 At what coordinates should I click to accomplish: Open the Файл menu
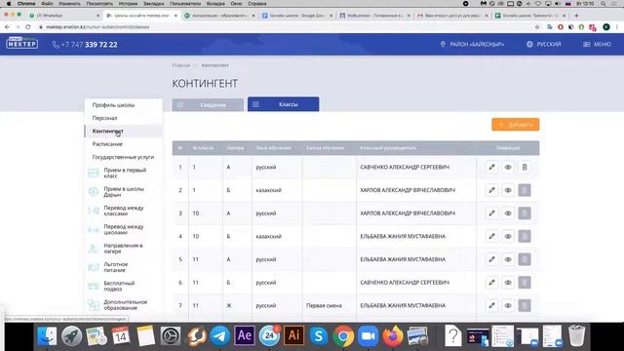click(x=47, y=4)
